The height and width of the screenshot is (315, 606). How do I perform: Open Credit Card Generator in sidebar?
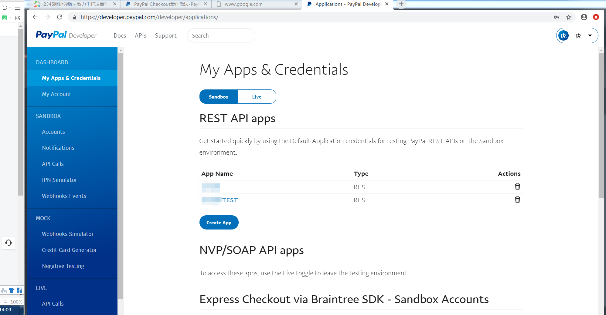tap(69, 250)
